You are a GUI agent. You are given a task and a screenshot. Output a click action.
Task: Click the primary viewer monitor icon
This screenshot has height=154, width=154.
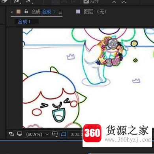click(20, 134)
